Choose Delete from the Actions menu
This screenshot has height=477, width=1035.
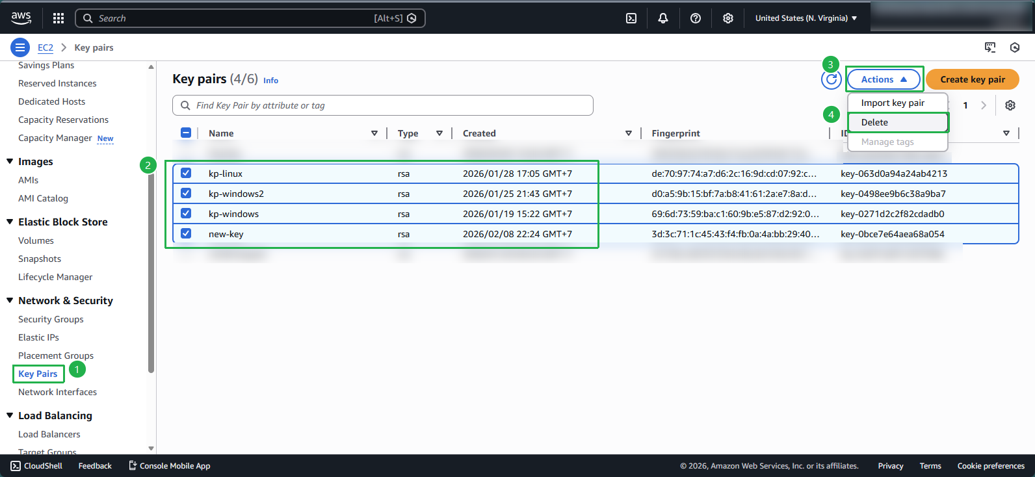click(x=874, y=122)
